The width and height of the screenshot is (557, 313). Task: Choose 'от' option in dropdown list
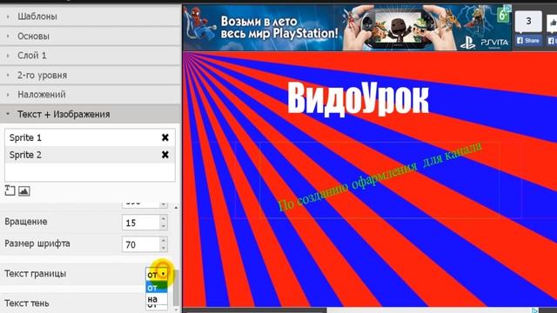(157, 287)
